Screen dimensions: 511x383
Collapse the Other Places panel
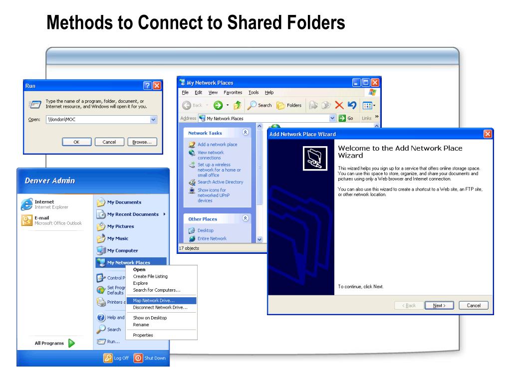pyautogui.click(x=246, y=218)
